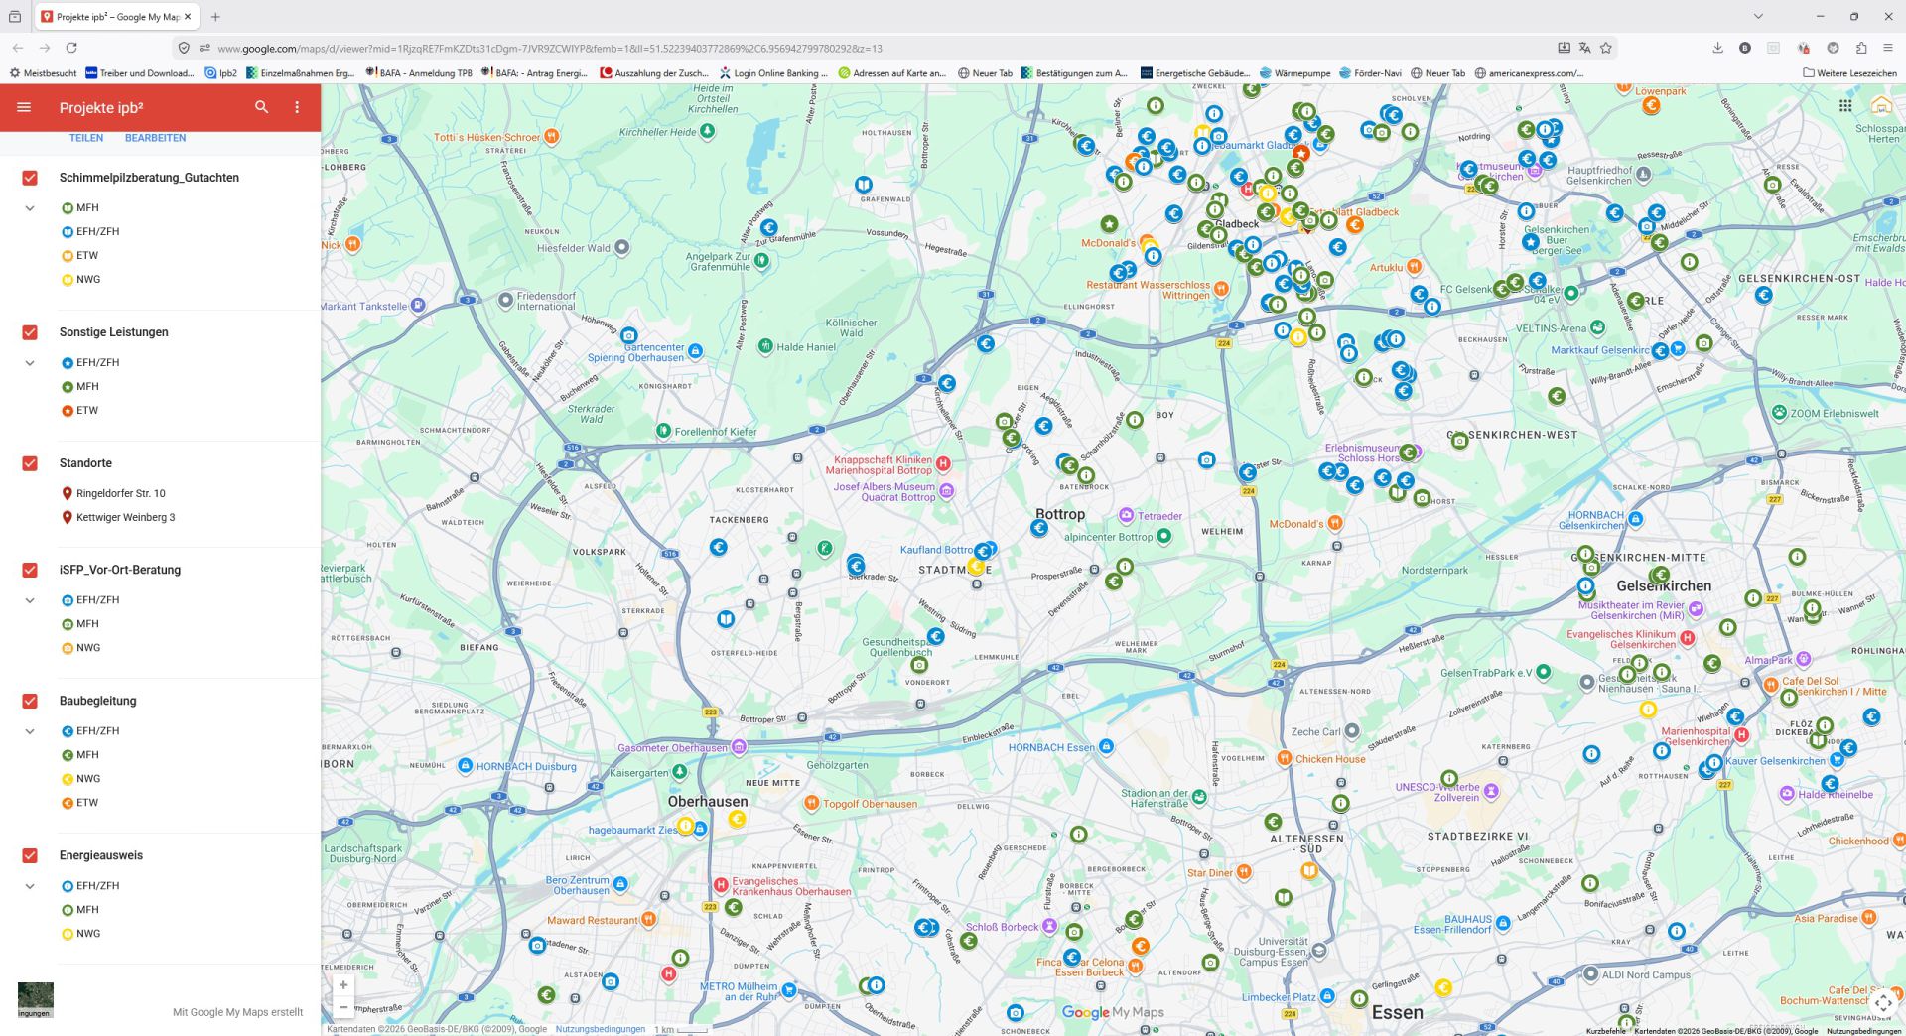Viewport: 1906px width, 1036px height.
Task: Click the map zoom-out minus button
Action: pos(343,1007)
